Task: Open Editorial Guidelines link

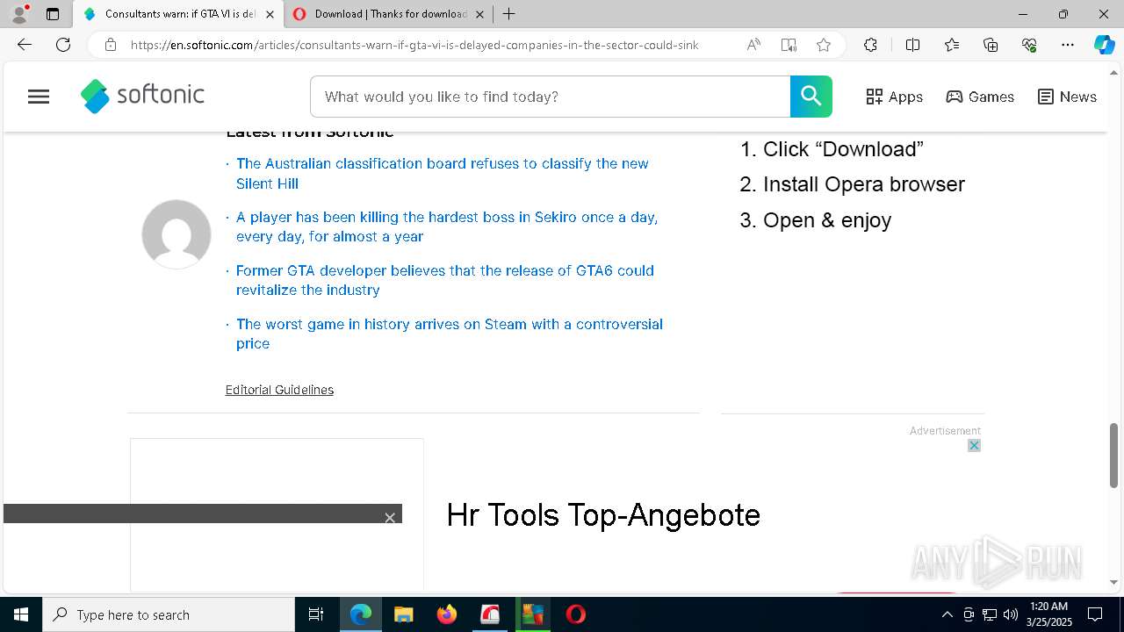Action: [x=279, y=390]
